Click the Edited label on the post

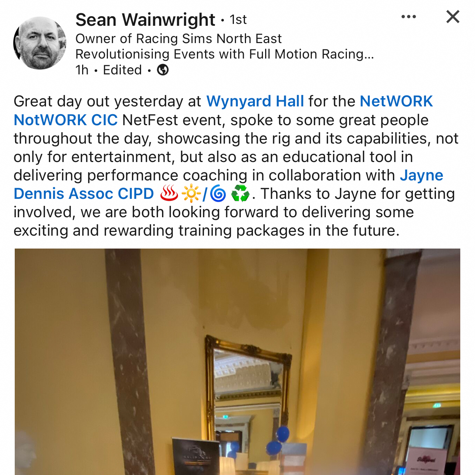point(122,70)
